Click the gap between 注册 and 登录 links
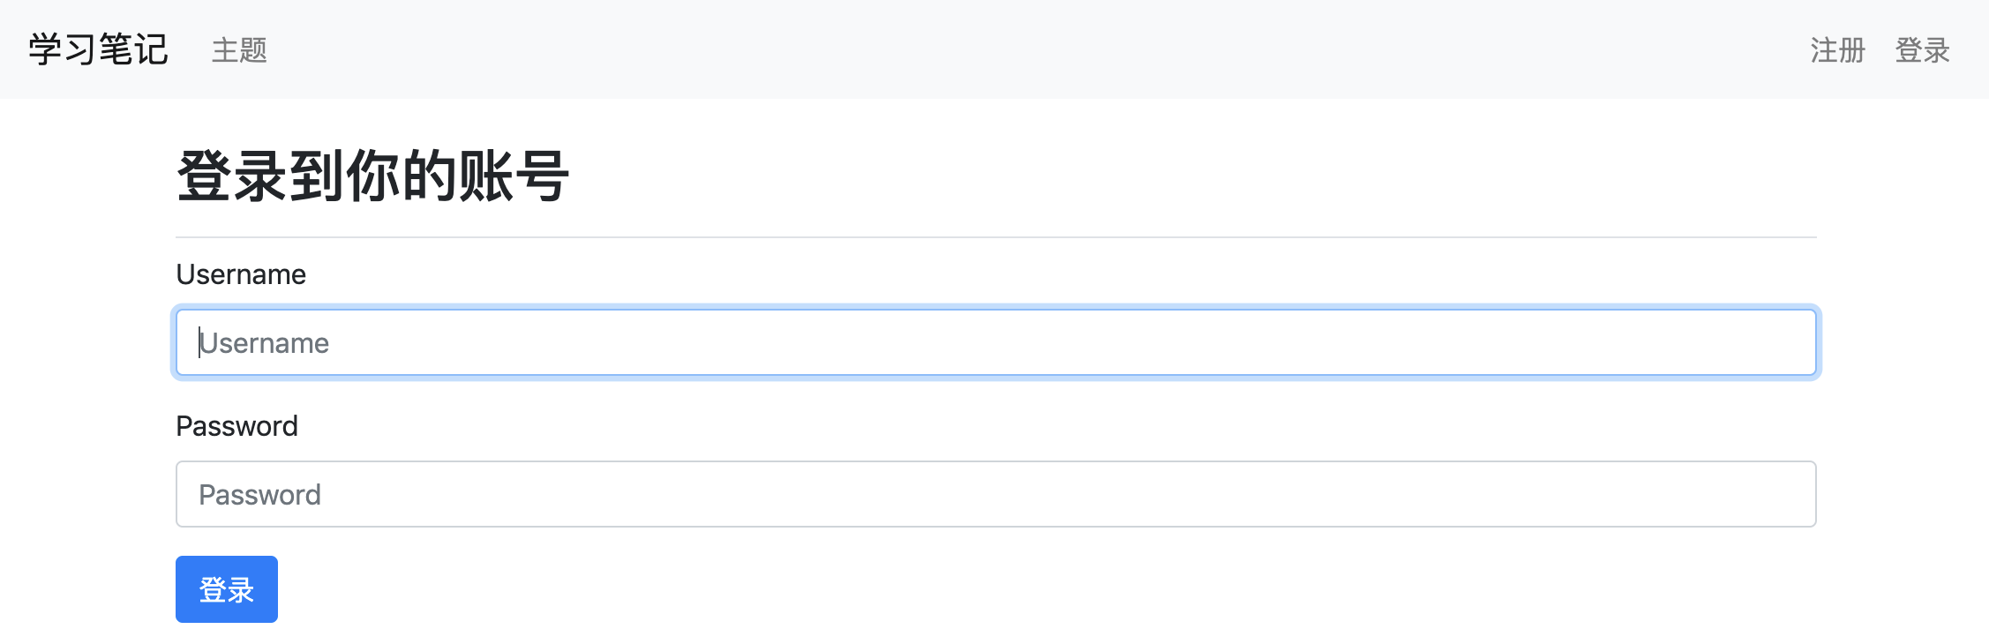The image size is (1989, 644). pyautogui.click(x=1880, y=50)
